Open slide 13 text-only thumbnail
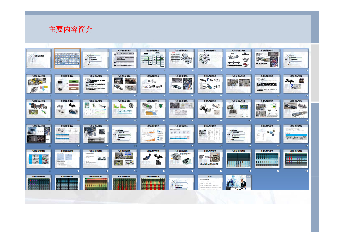The height and width of the screenshot is (243, 344). pos(96,84)
